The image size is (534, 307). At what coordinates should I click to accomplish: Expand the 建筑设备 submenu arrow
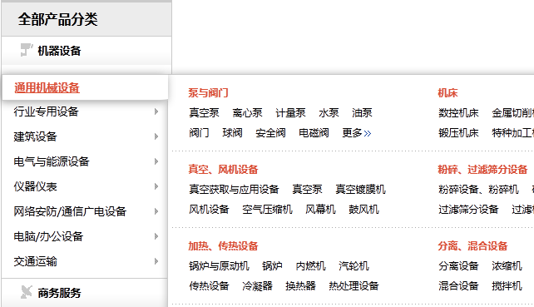click(x=156, y=136)
